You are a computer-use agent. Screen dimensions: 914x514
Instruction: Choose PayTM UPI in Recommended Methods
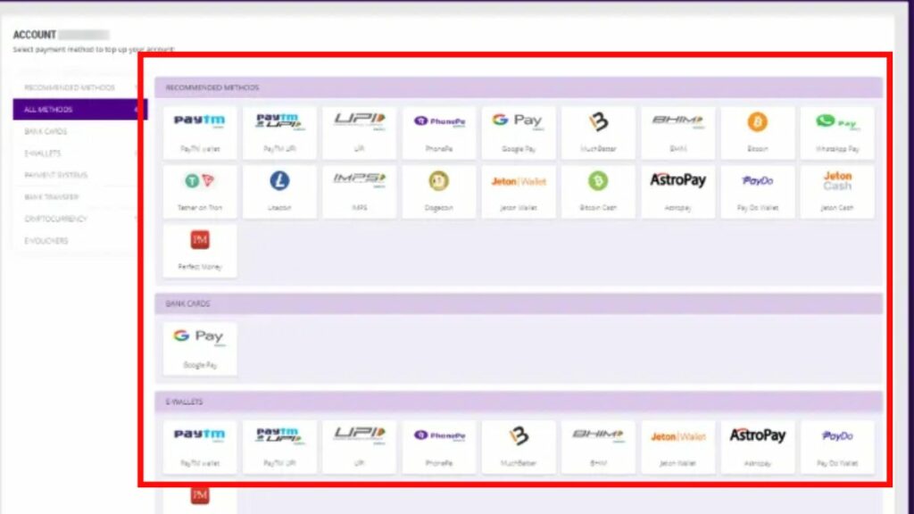[279, 133]
